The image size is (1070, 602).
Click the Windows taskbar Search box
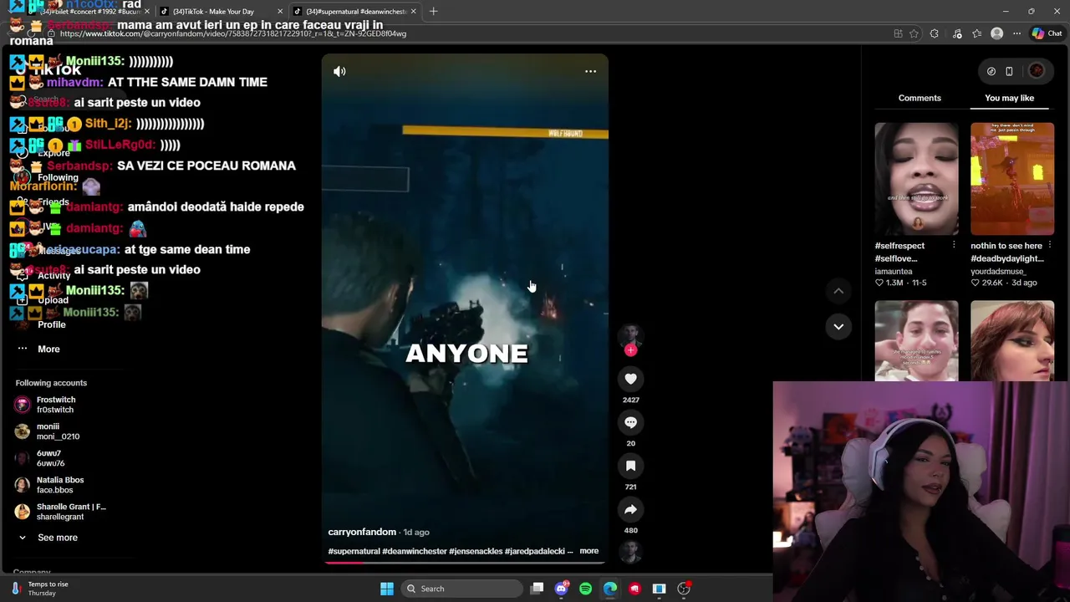(461, 589)
